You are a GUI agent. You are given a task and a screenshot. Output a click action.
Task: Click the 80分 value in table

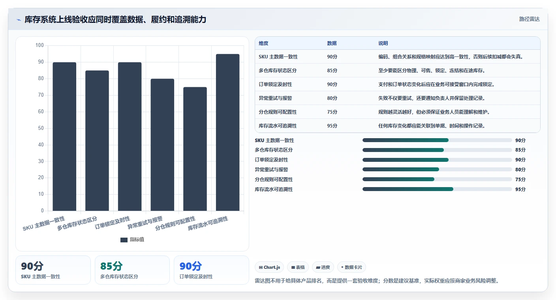(x=332, y=98)
